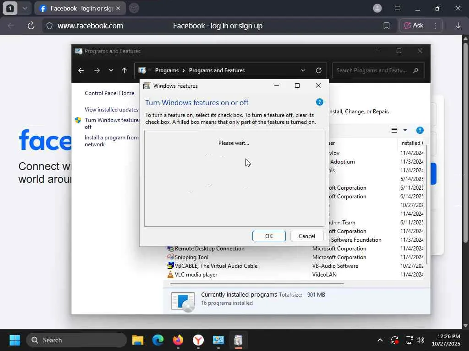The height and width of the screenshot is (351, 469).
Task: Select Snipping Tool program row
Action: (x=294, y=257)
